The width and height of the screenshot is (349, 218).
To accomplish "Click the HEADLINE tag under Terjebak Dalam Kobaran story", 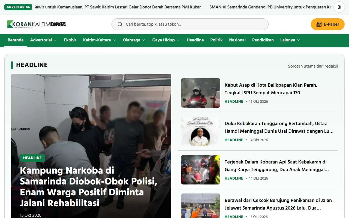I will [x=234, y=178].
